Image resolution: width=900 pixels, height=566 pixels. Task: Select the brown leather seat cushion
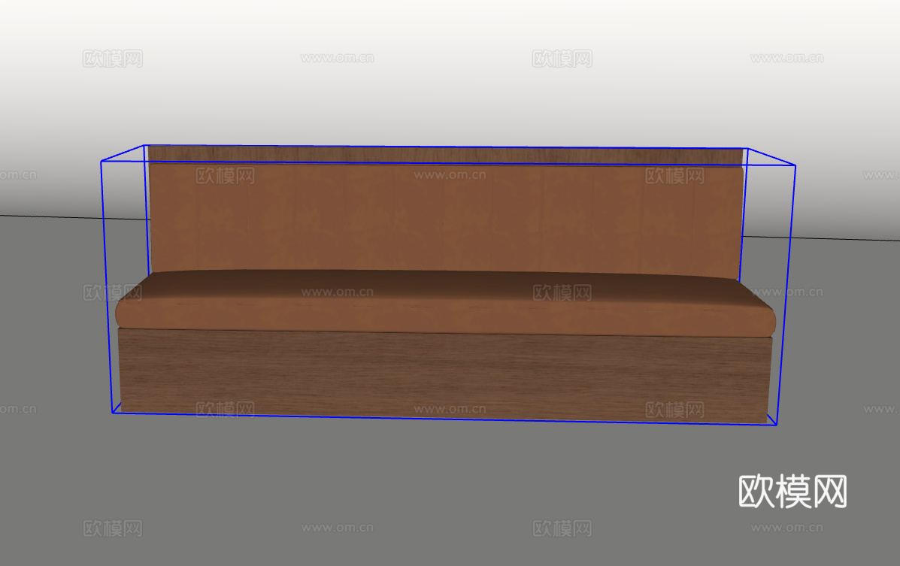point(445,303)
